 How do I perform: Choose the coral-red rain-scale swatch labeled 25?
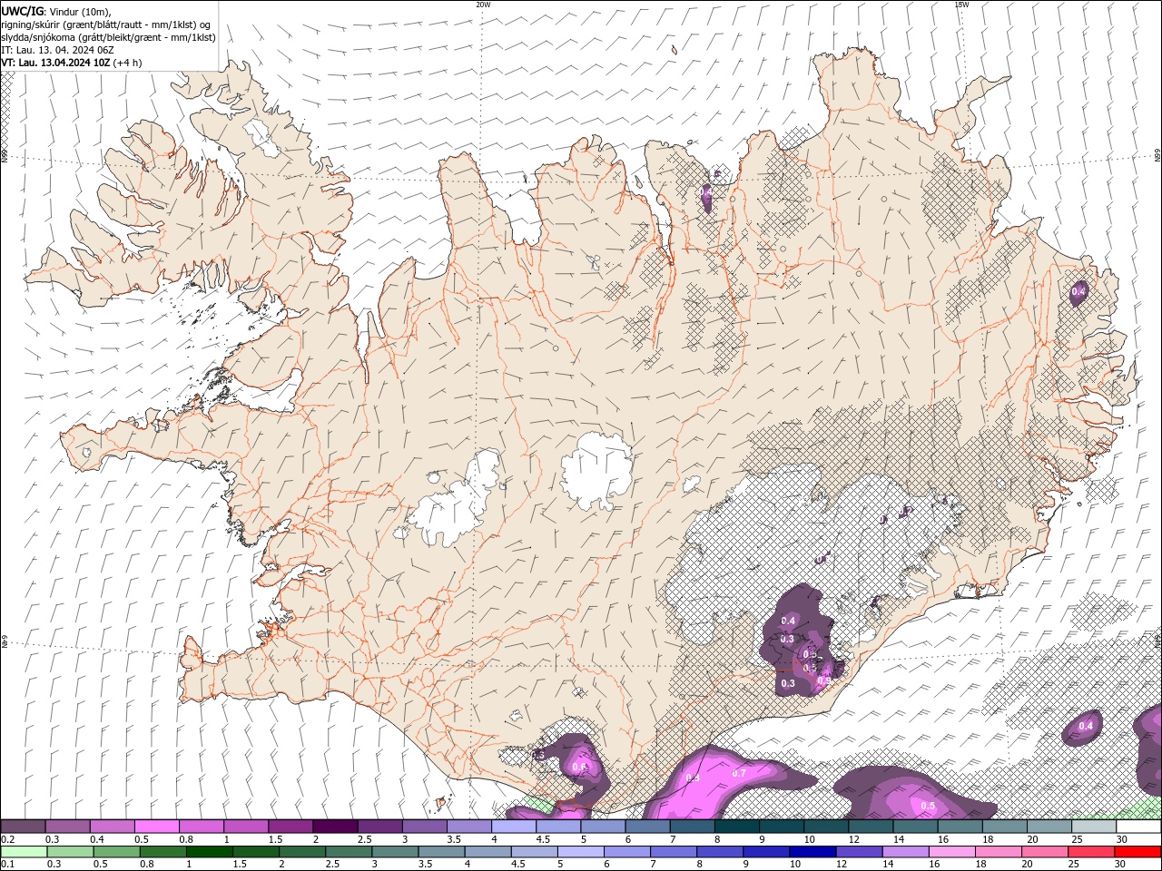pos(1090,852)
